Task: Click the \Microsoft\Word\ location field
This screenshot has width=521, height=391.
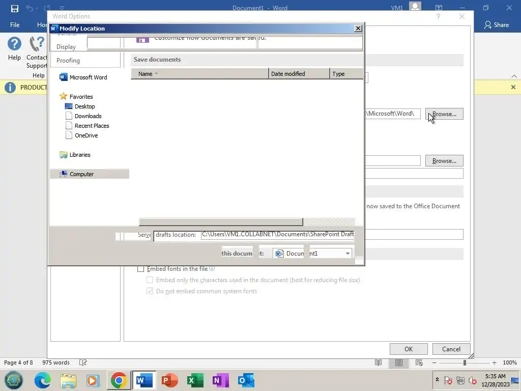Action: (393, 114)
